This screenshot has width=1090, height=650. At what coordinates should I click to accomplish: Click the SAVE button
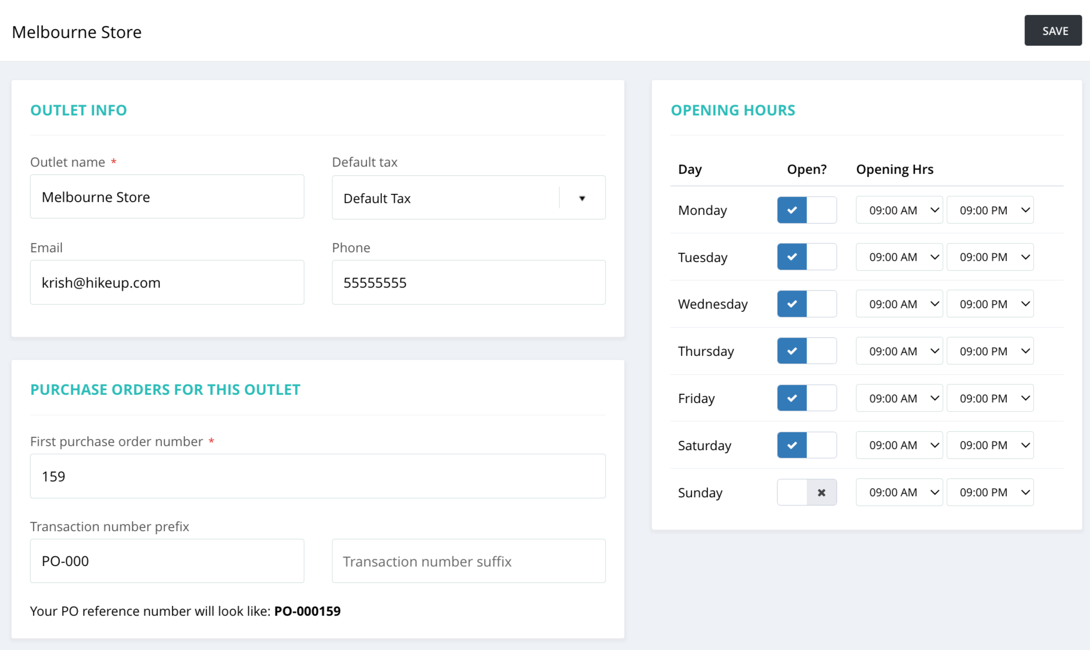(1053, 31)
